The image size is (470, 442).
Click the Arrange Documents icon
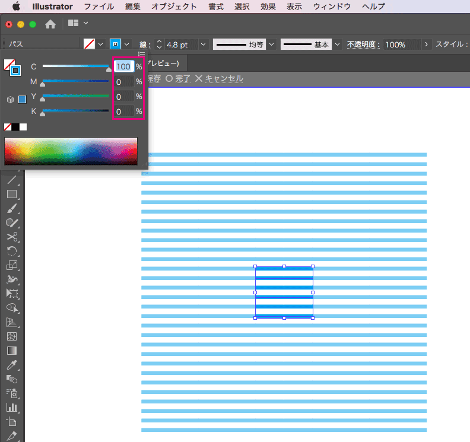click(73, 23)
